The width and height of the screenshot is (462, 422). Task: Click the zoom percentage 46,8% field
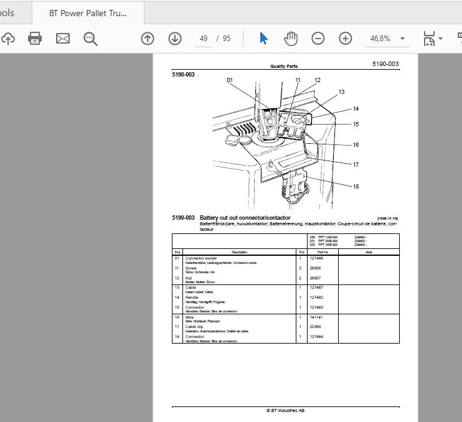[380, 39]
